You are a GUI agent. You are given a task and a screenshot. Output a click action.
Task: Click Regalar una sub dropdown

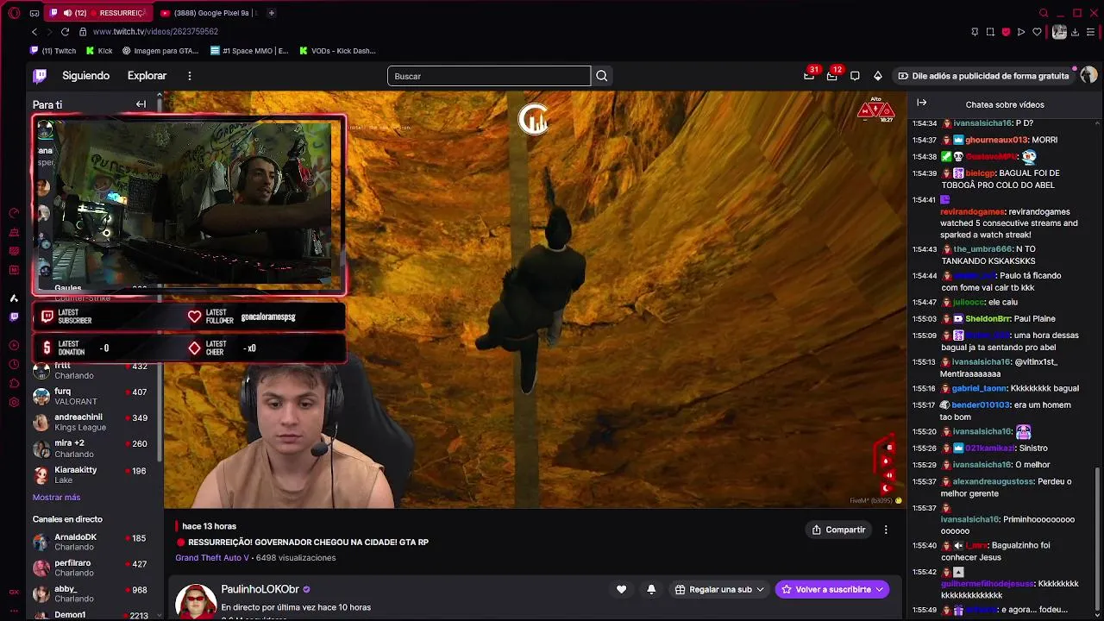pos(719,590)
